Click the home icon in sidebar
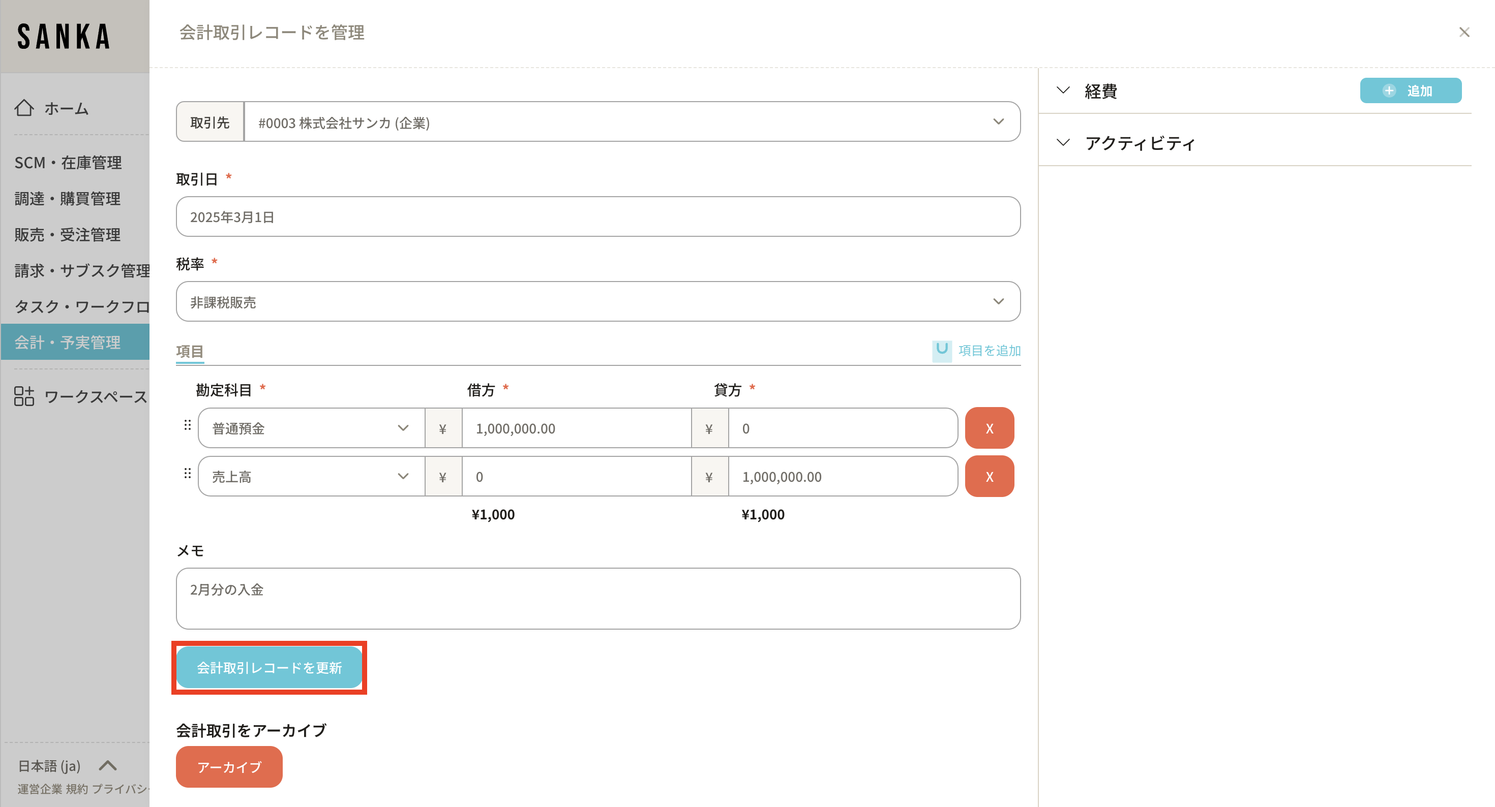The height and width of the screenshot is (807, 1495). 24,108
